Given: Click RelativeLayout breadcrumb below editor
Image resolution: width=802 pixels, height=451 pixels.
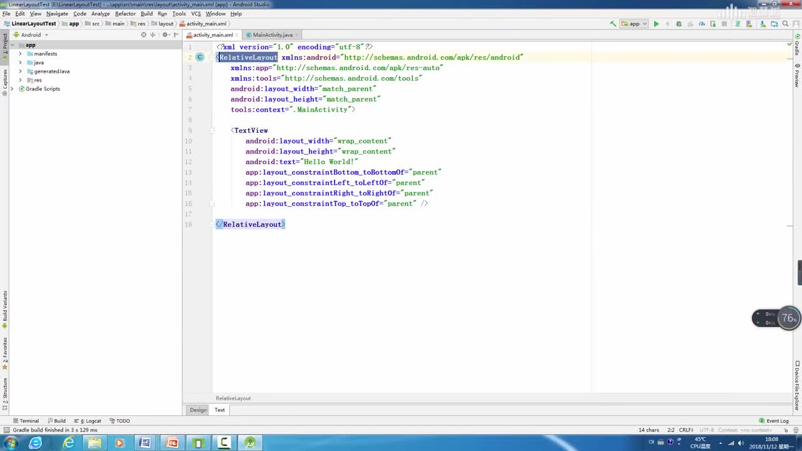Looking at the screenshot, I should [x=233, y=398].
